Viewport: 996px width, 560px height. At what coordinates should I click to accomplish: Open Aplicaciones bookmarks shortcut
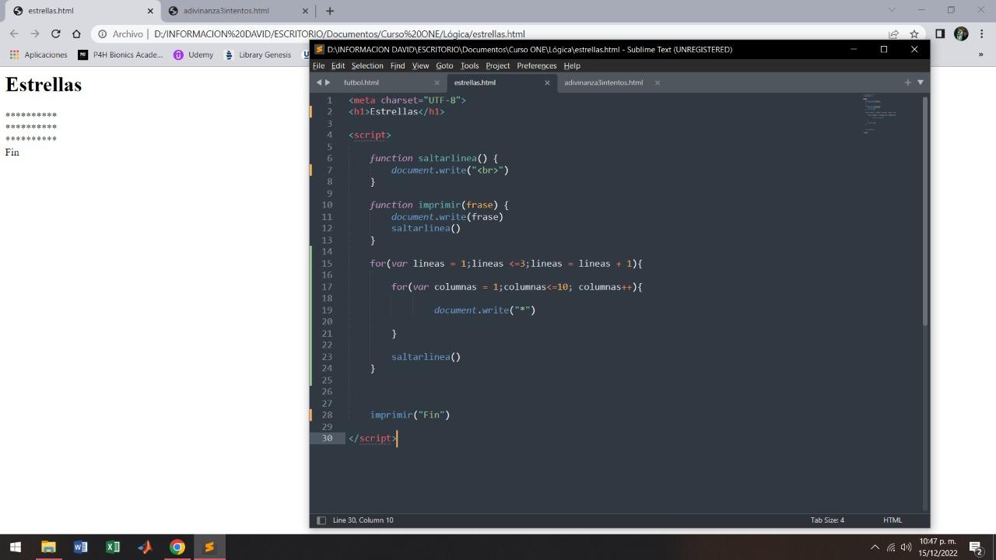tap(38, 54)
